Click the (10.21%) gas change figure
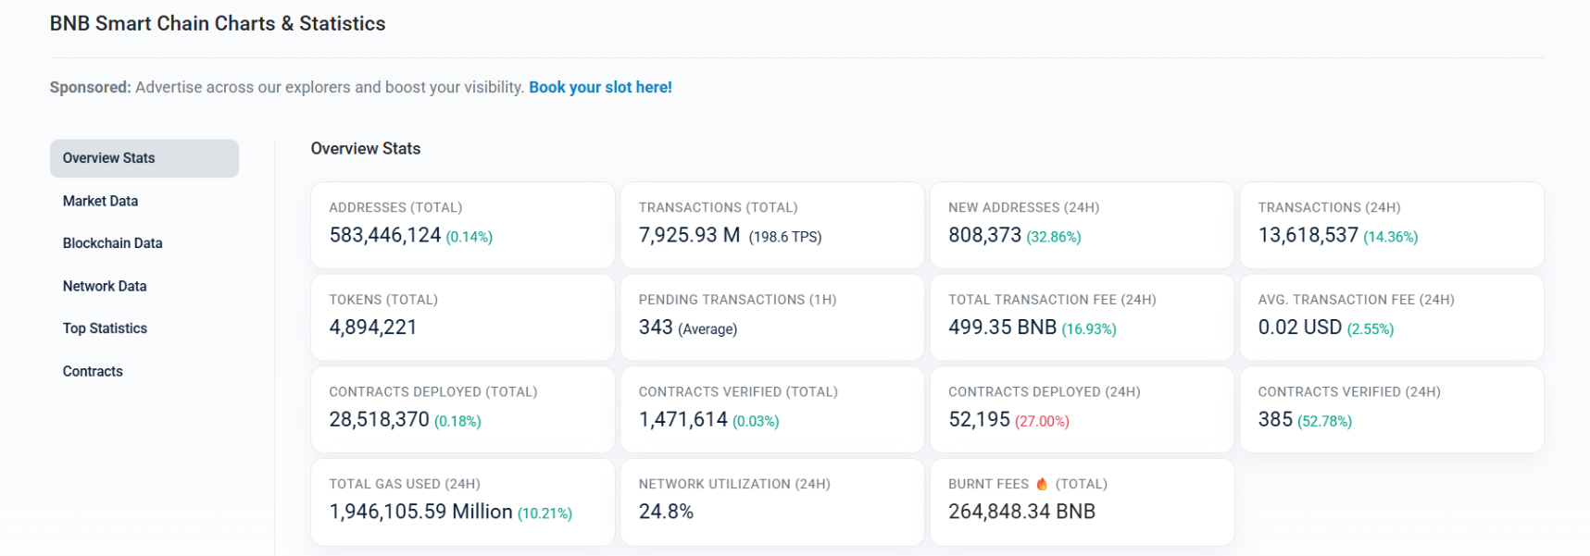This screenshot has width=1590, height=556. coord(545,513)
